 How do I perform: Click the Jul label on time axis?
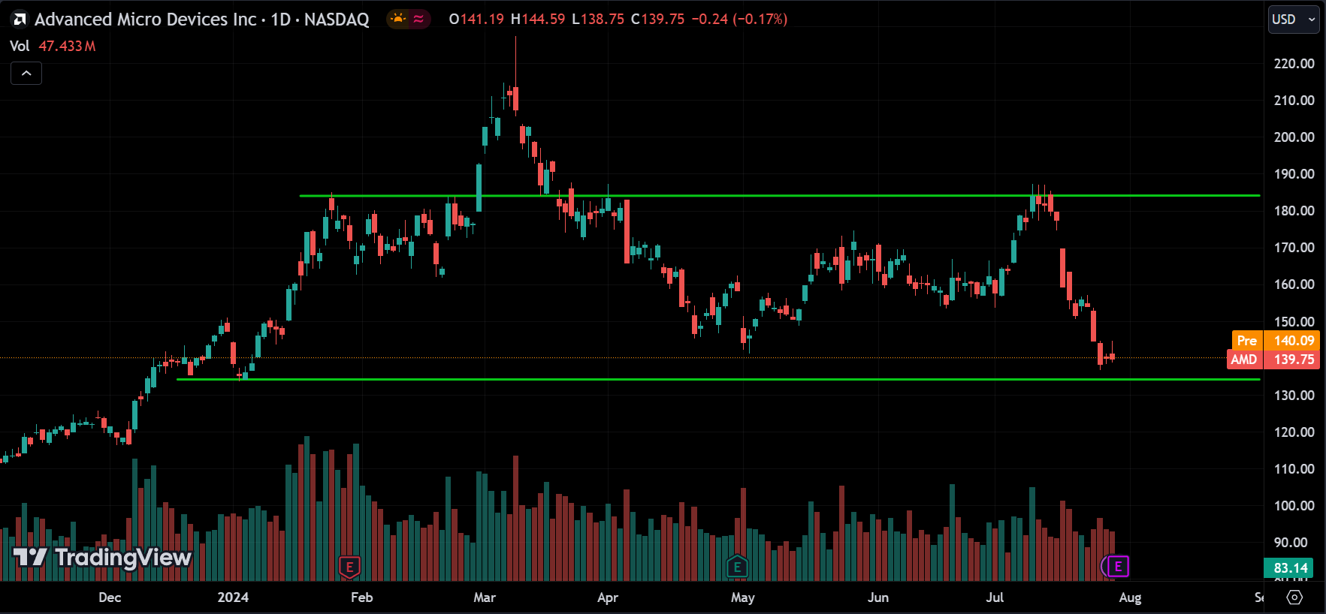[x=995, y=597]
